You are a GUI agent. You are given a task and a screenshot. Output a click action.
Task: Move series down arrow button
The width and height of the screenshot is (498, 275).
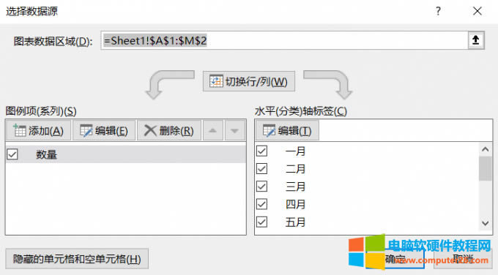point(234,130)
